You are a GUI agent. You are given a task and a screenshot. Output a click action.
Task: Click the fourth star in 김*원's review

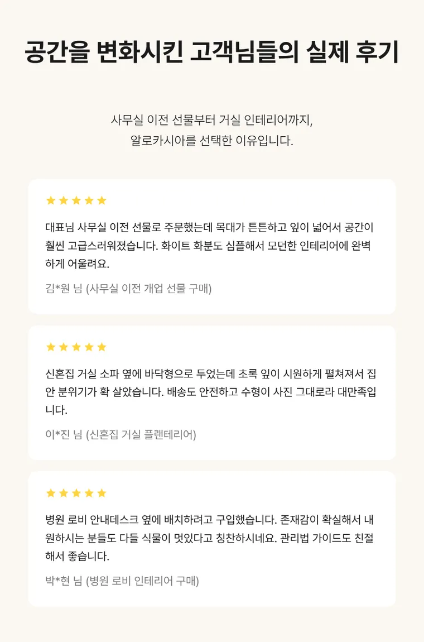click(x=89, y=200)
